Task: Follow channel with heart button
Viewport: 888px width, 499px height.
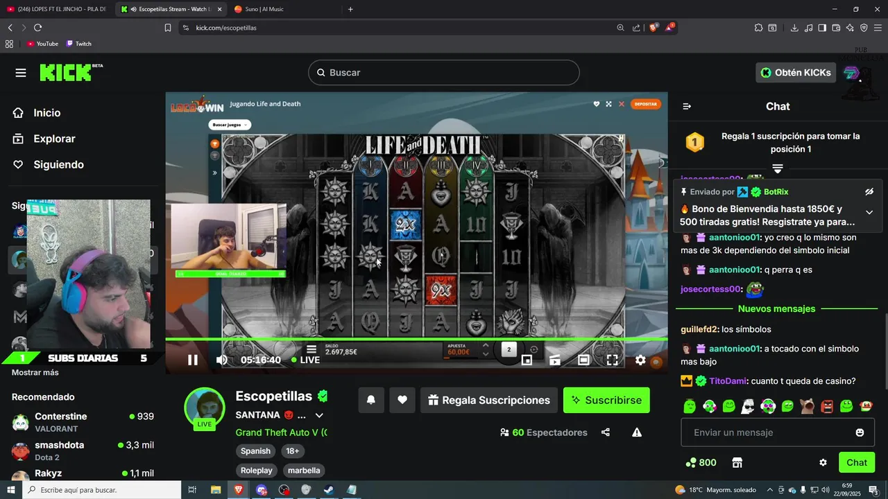Action: pyautogui.click(x=402, y=400)
